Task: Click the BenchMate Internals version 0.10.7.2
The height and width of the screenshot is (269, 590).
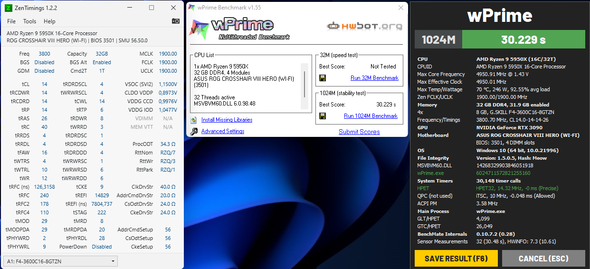Action: 496,234
